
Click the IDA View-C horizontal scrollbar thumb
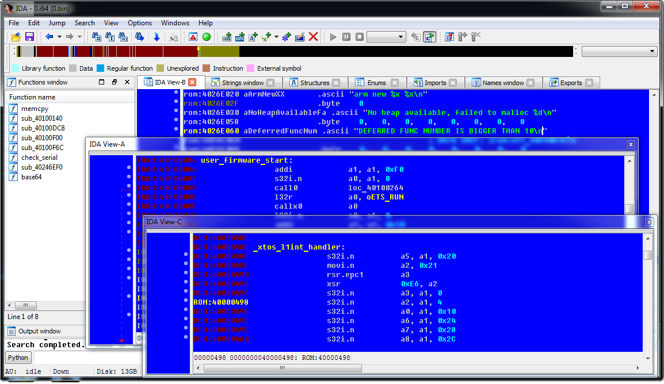[x=283, y=368]
